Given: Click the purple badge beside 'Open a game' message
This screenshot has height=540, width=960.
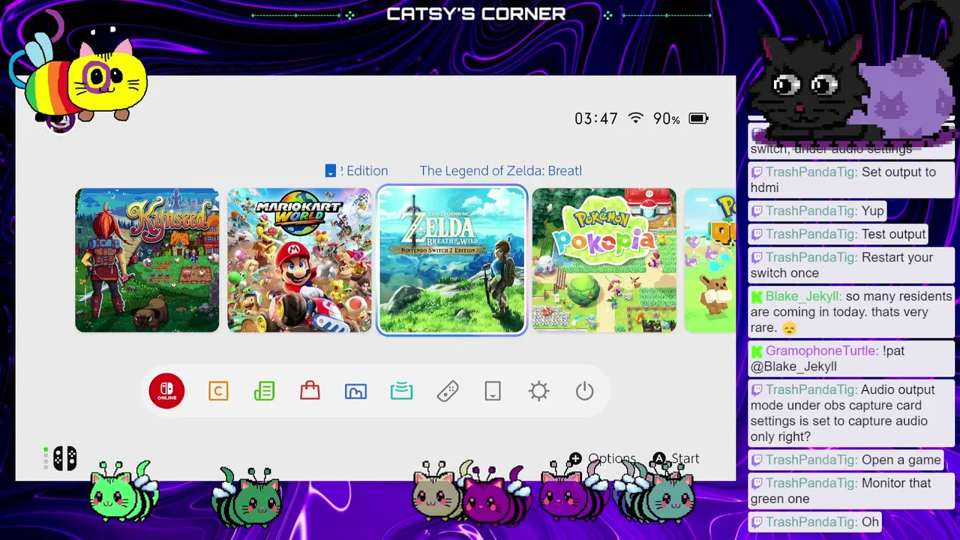Looking at the screenshot, I should click(757, 460).
